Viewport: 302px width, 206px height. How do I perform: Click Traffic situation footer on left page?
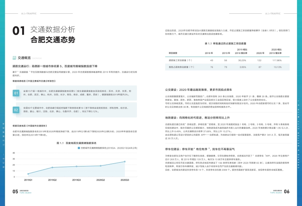tap(26, 193)
